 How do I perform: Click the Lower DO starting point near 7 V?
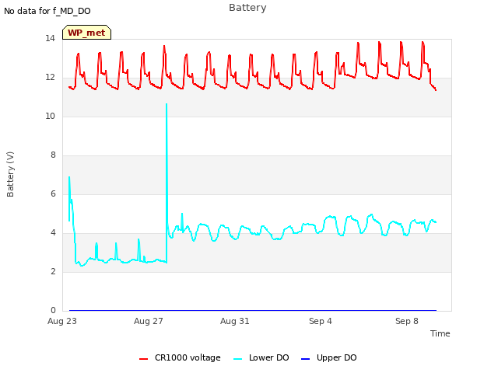[69, 177]
